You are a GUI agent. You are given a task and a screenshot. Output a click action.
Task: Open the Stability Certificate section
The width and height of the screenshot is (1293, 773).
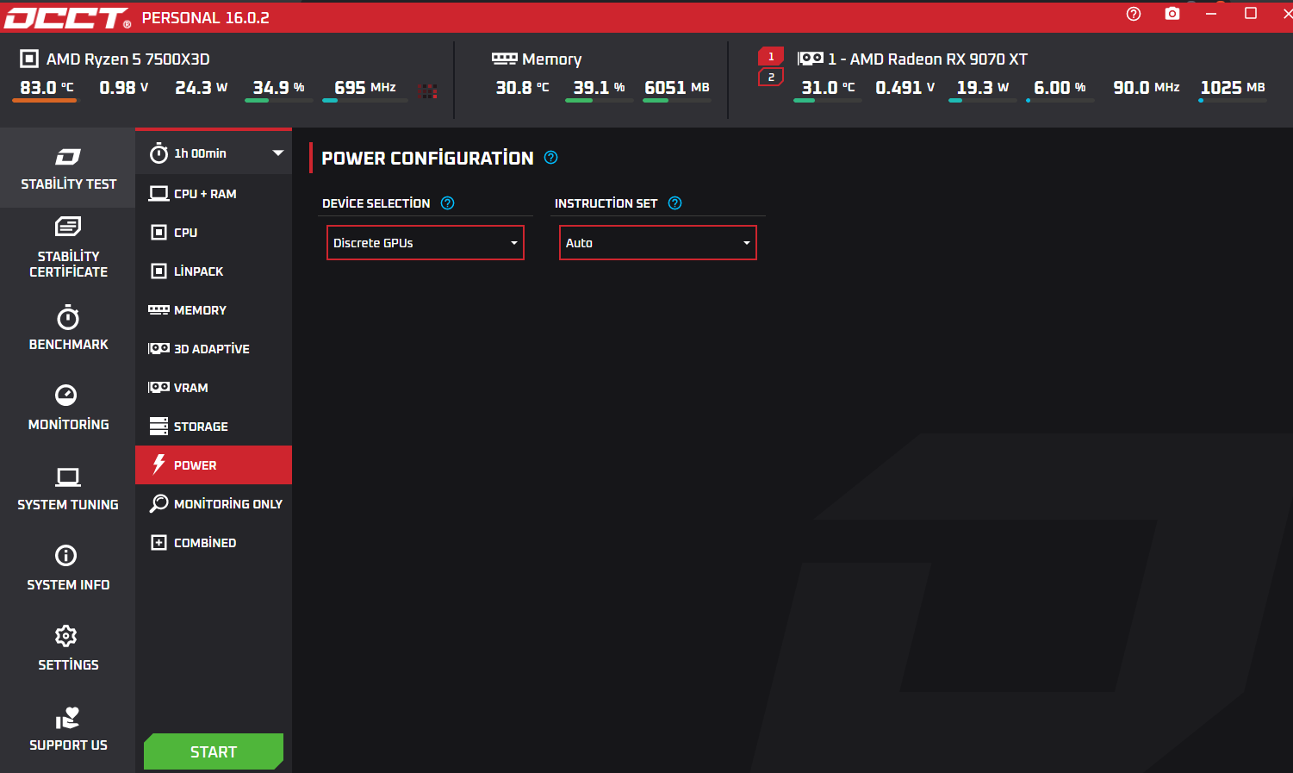[68, 247]
